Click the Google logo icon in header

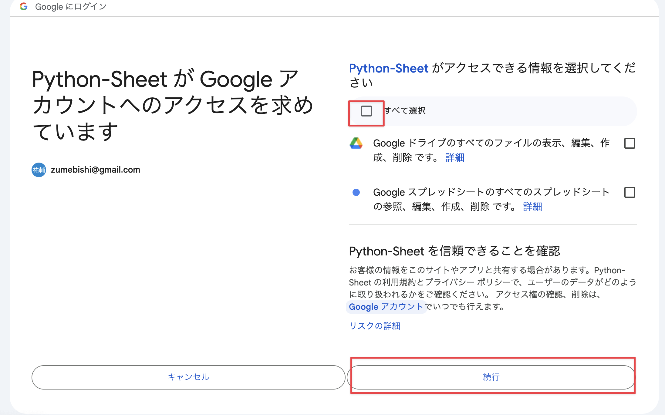point(24,6)
